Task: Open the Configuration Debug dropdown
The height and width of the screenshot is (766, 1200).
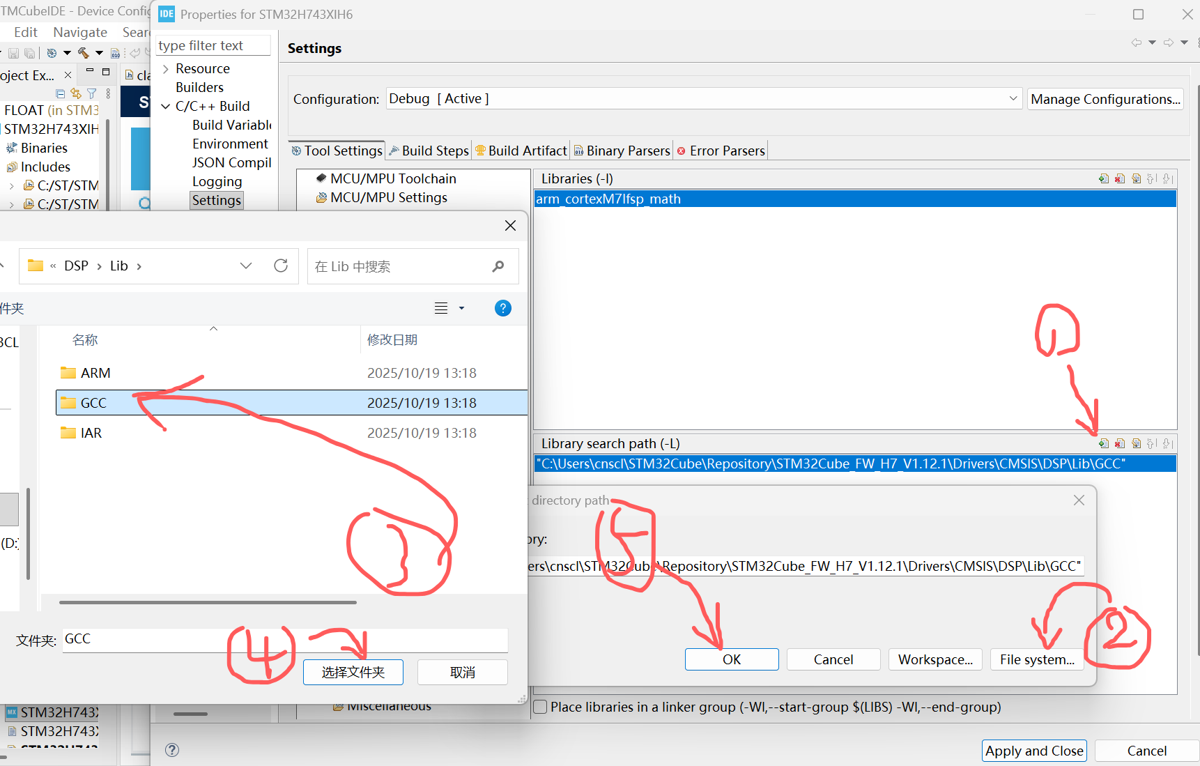Action: coord(1013,99)
